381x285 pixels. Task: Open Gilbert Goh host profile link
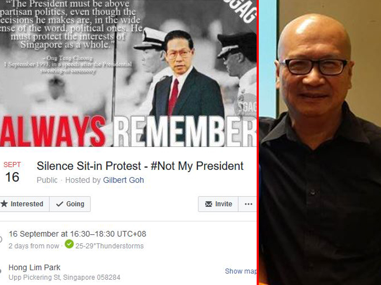click(123, 180)
